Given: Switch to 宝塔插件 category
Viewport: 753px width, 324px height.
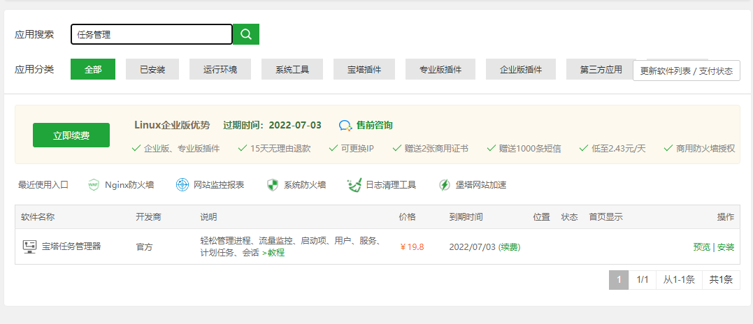Looking at the screenshot, I should [x=364, y=70].
